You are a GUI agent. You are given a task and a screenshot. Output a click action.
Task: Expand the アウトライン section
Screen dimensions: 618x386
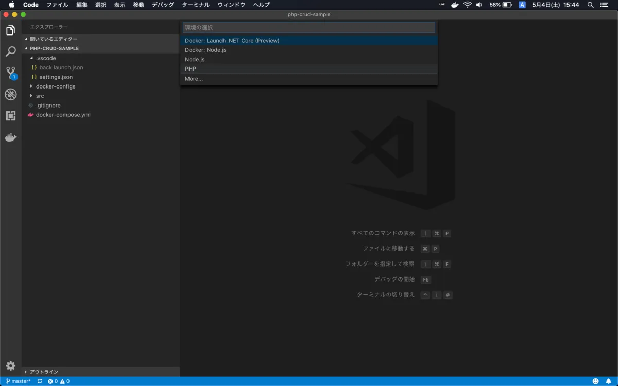(x=101, y=372)
